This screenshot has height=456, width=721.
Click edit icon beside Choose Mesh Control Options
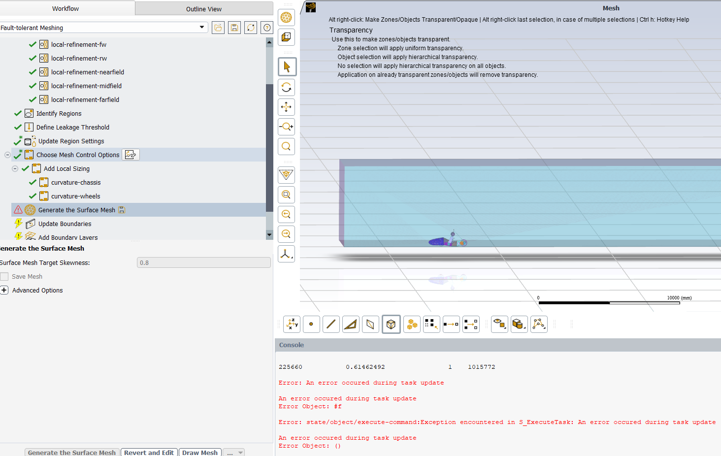[131, 155]
